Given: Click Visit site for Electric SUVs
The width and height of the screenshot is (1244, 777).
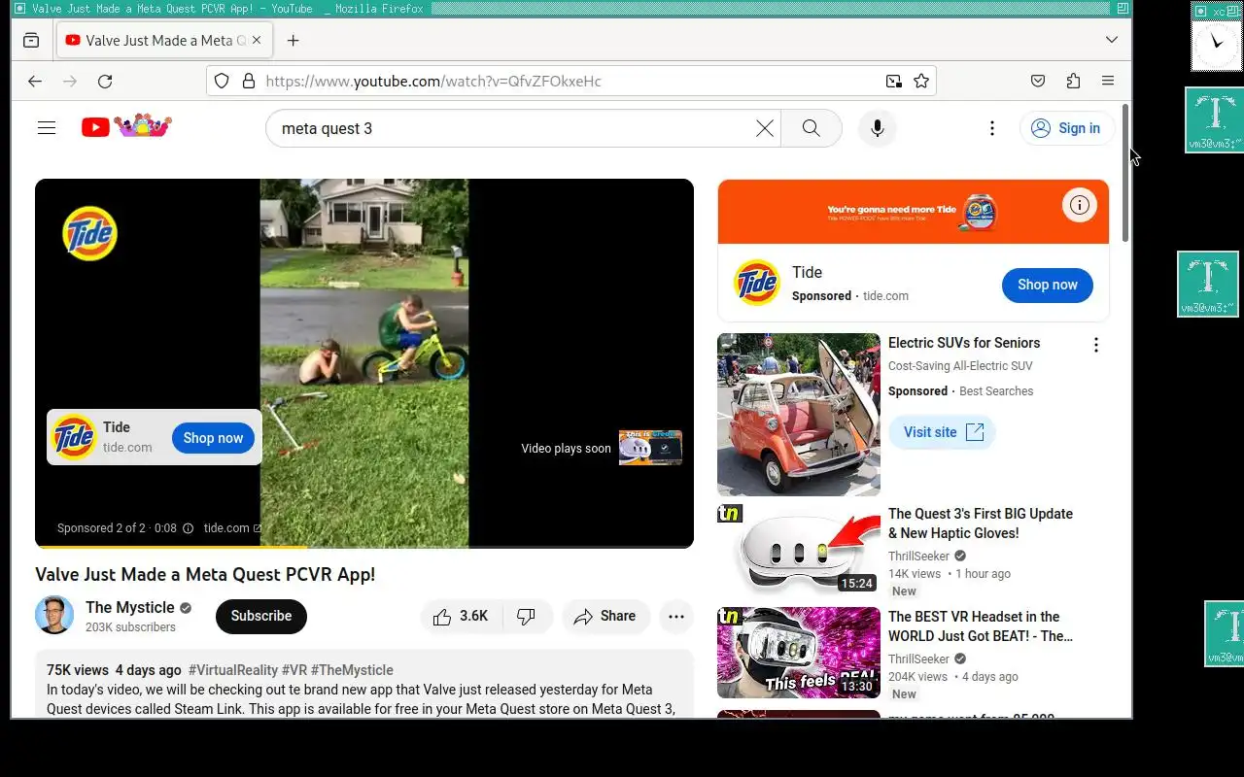Looking at the screenshot, I should [943, 432].
